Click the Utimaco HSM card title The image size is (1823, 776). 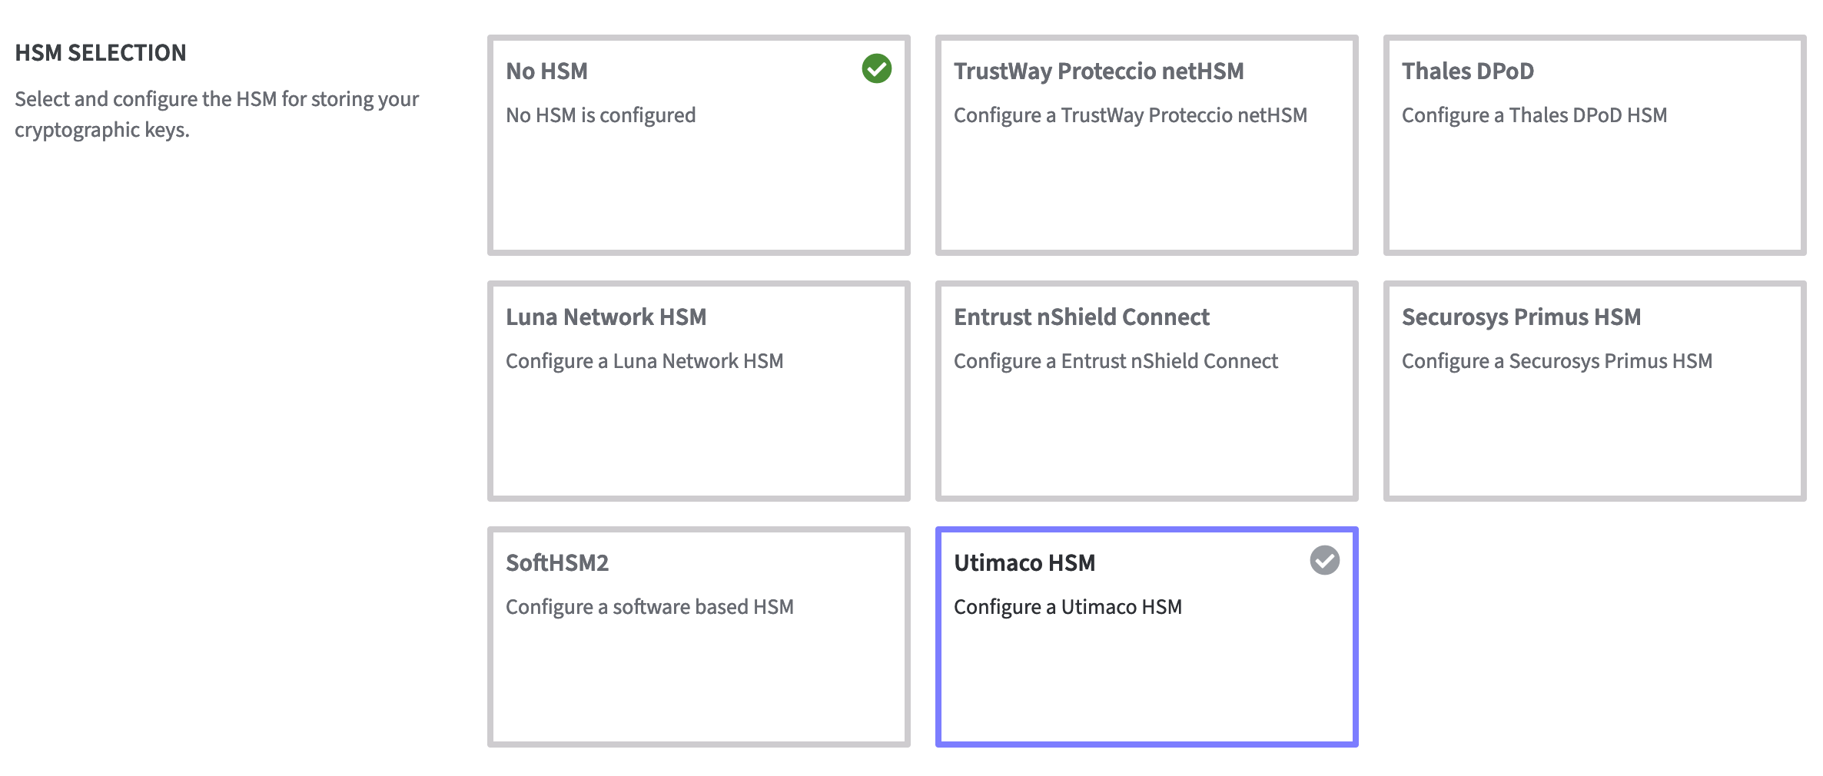[1024, 563]
